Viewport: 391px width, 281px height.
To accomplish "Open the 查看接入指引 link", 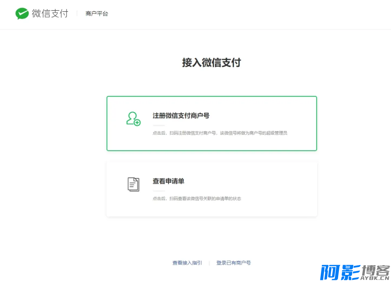I will pyautogui.click(x=187, y=263).
